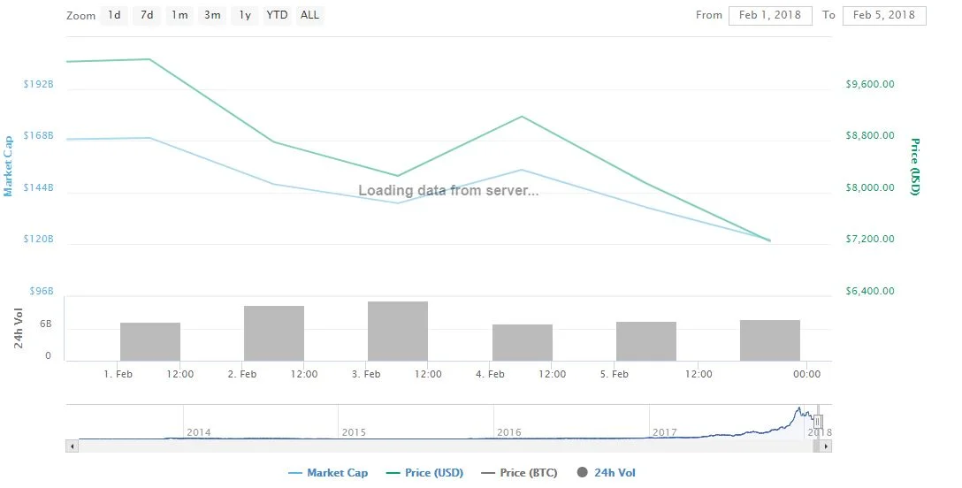Click the 2014 label in navigator
The width and height of the screenshot is (962, 488).
coord(199,432)
